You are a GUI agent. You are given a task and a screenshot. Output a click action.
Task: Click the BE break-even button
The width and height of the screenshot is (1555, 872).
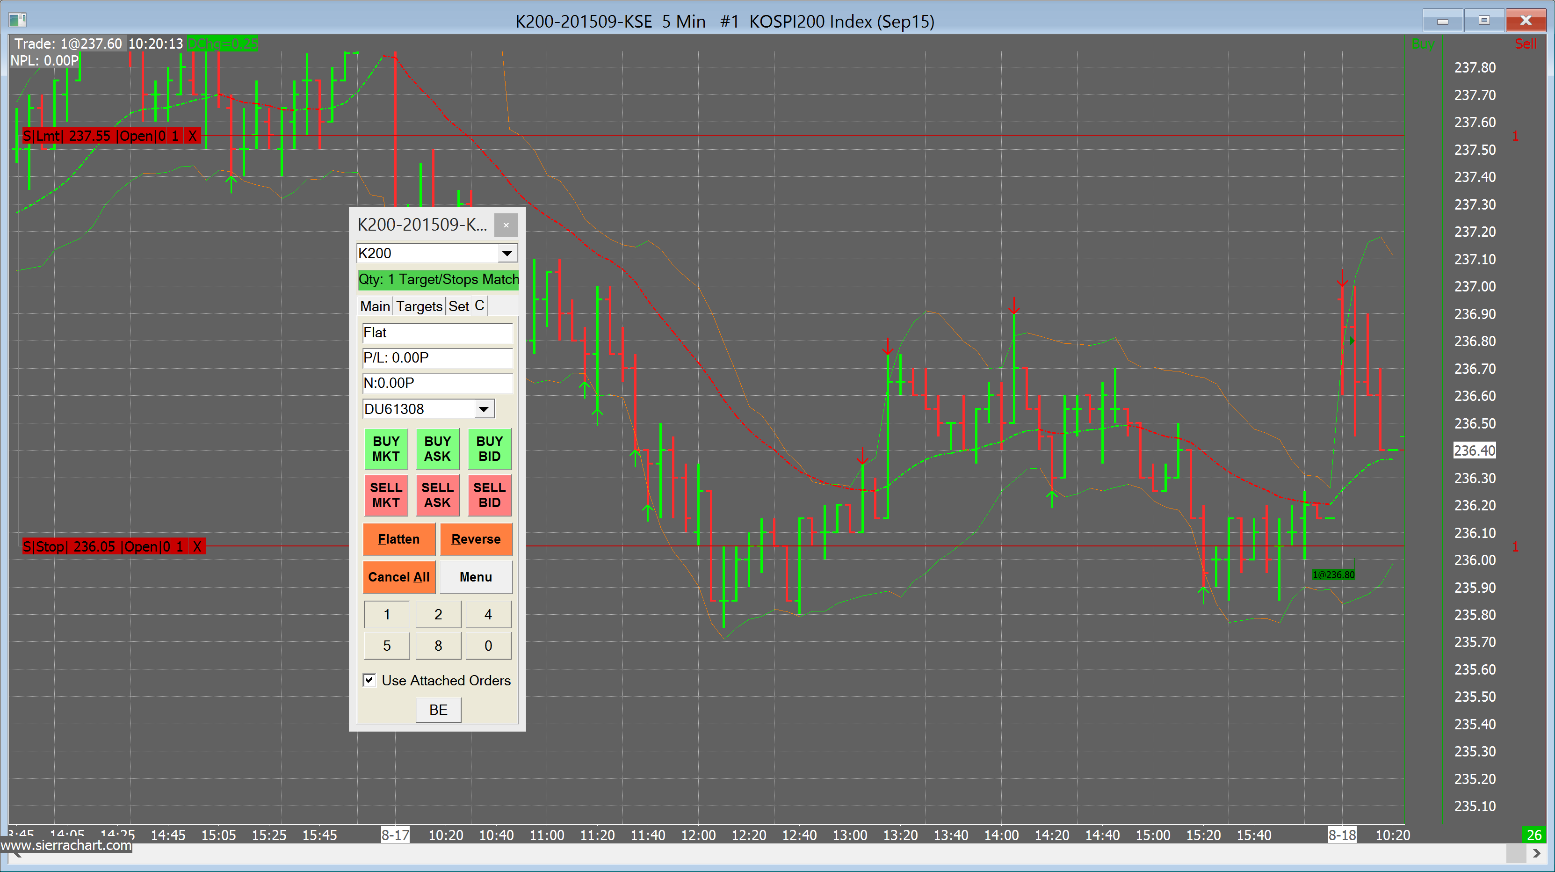[x=438, y=710]
